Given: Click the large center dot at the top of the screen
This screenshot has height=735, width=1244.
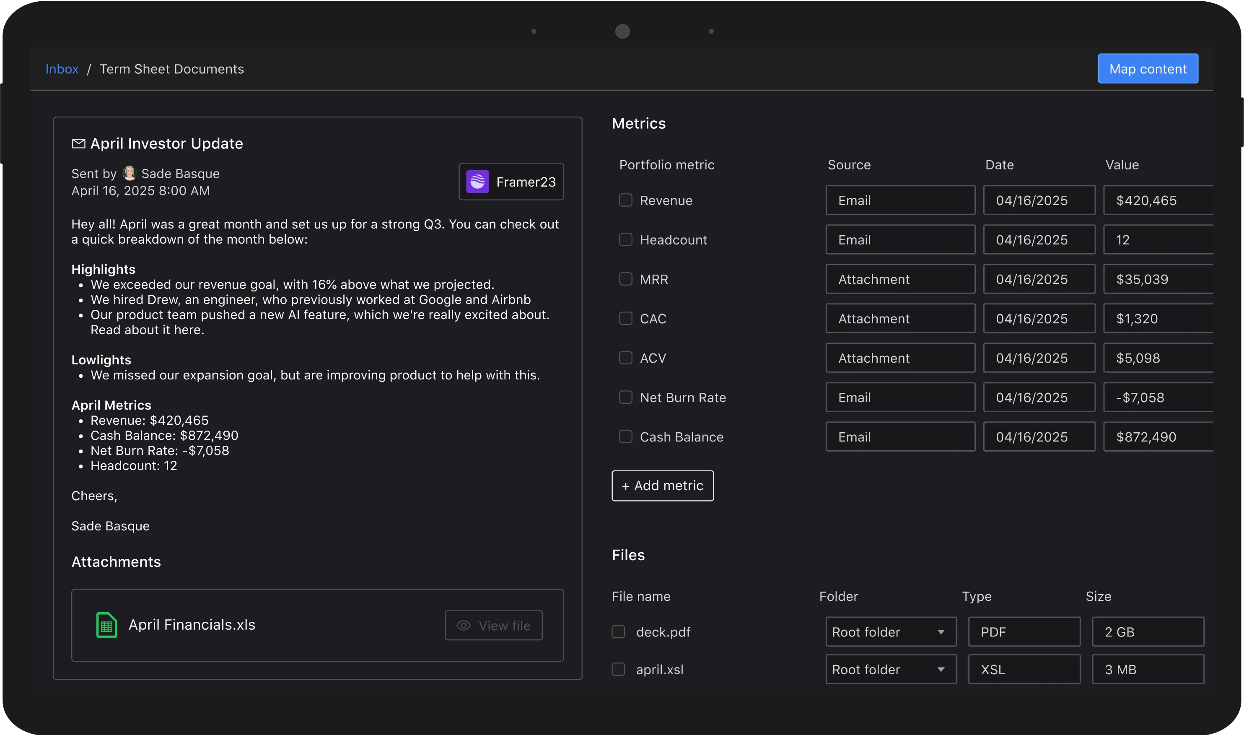Looking at the screenshot, I should 622,31.
